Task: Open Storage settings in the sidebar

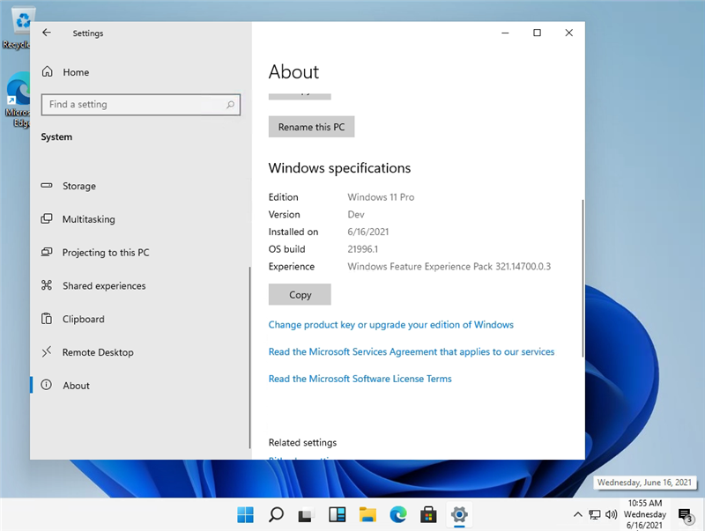Action: tap(80, 186)
